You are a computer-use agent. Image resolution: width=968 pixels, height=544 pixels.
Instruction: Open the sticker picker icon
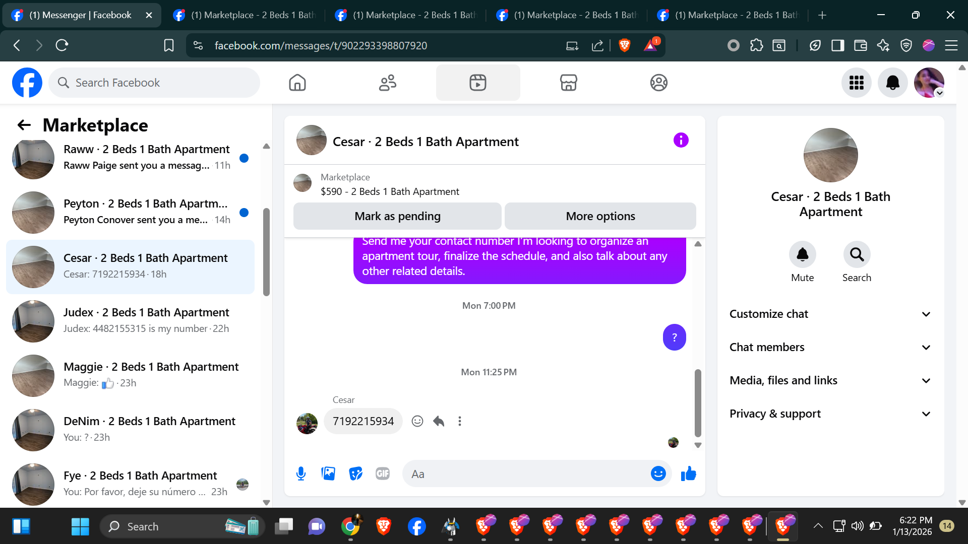pos(355,473)
